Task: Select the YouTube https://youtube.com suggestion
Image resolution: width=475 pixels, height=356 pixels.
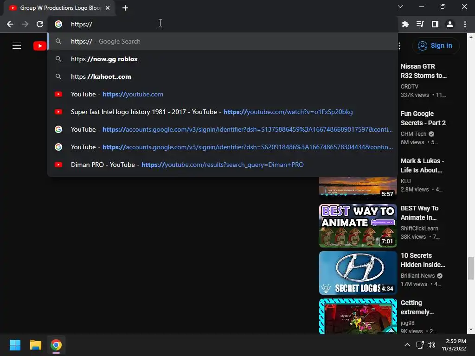Action: point(223,94)
